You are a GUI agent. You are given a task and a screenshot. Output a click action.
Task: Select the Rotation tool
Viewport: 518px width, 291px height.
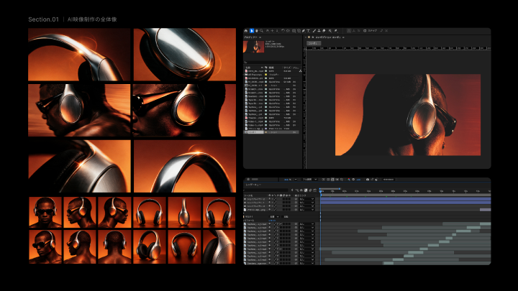283,31
